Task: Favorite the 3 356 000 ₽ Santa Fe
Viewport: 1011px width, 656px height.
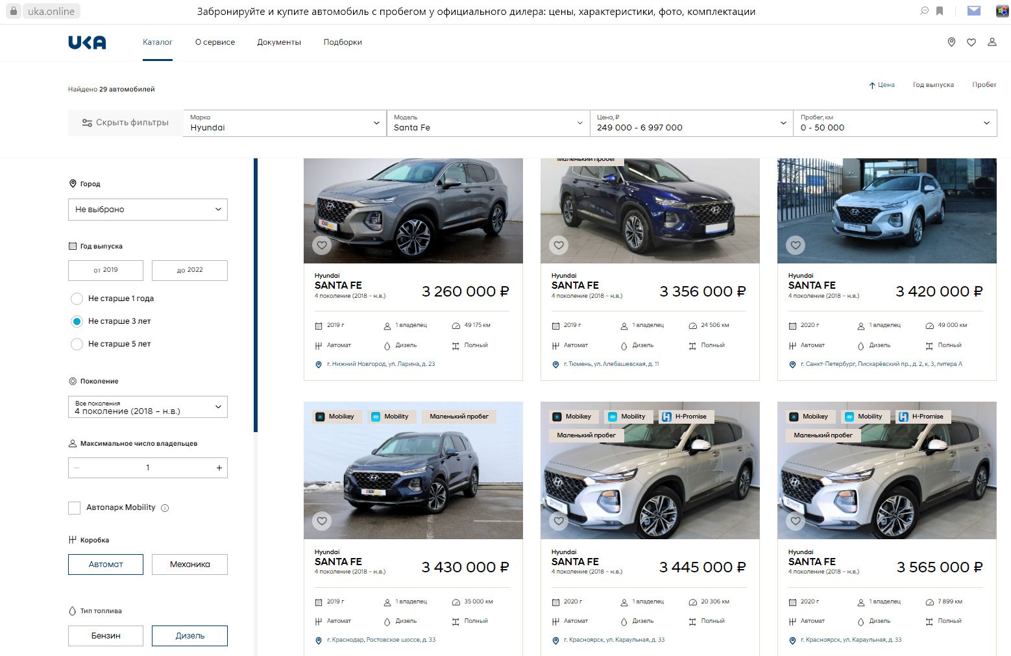Action: [x=559, y=245]
